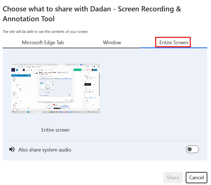Viewport: 211px width, 185px height.
Task: Click the Windows Start icon in the preview taskbar
Action: 28,112
